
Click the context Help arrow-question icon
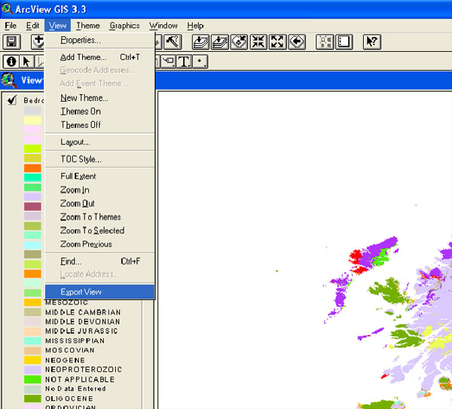[x=372, y=41]
